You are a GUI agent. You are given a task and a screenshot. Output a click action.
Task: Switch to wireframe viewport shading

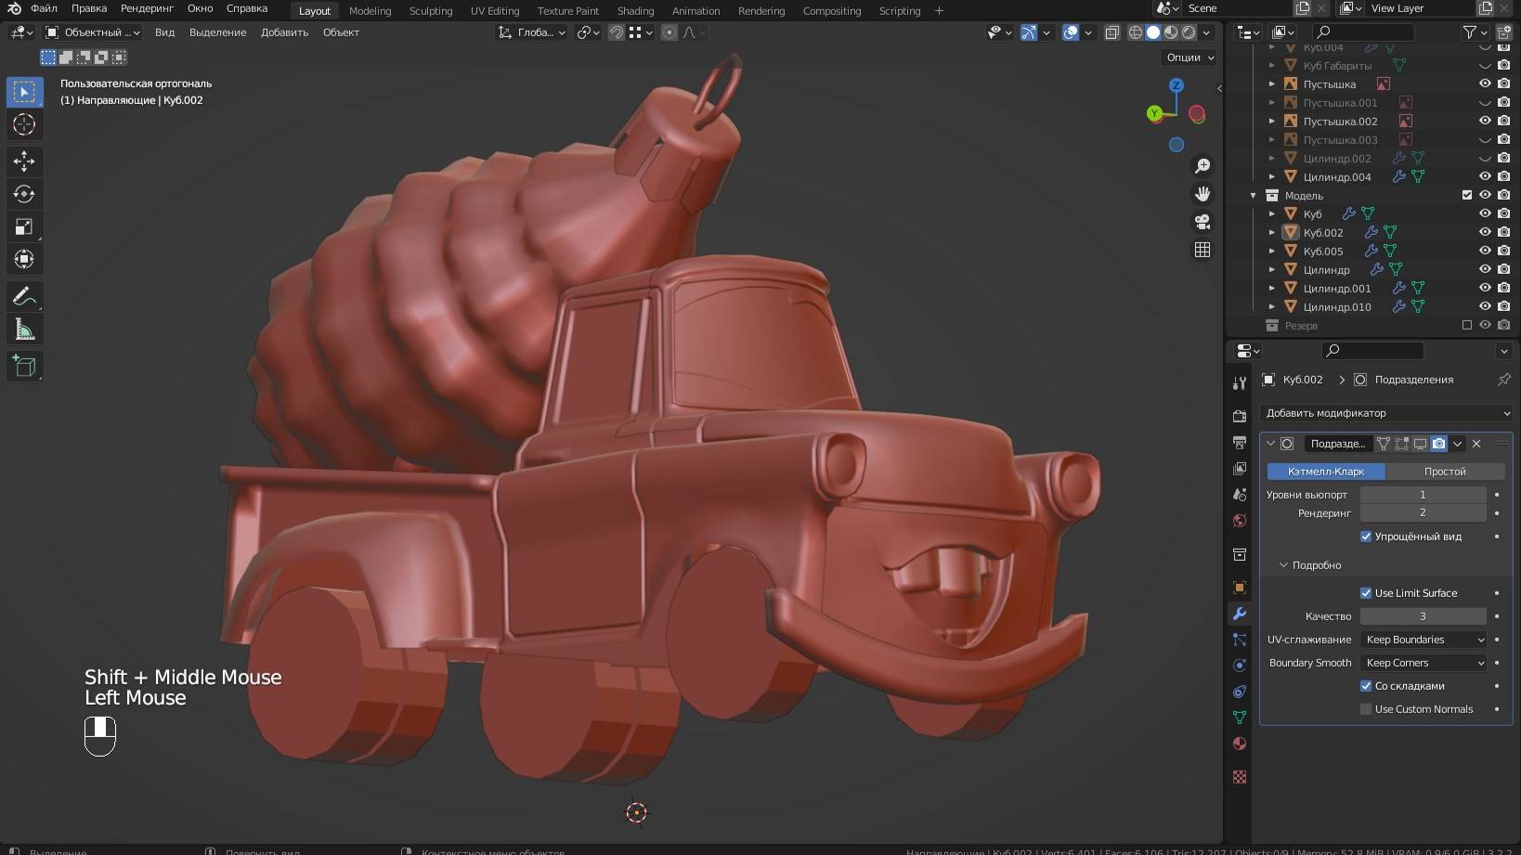click(x=1136, y=32)
